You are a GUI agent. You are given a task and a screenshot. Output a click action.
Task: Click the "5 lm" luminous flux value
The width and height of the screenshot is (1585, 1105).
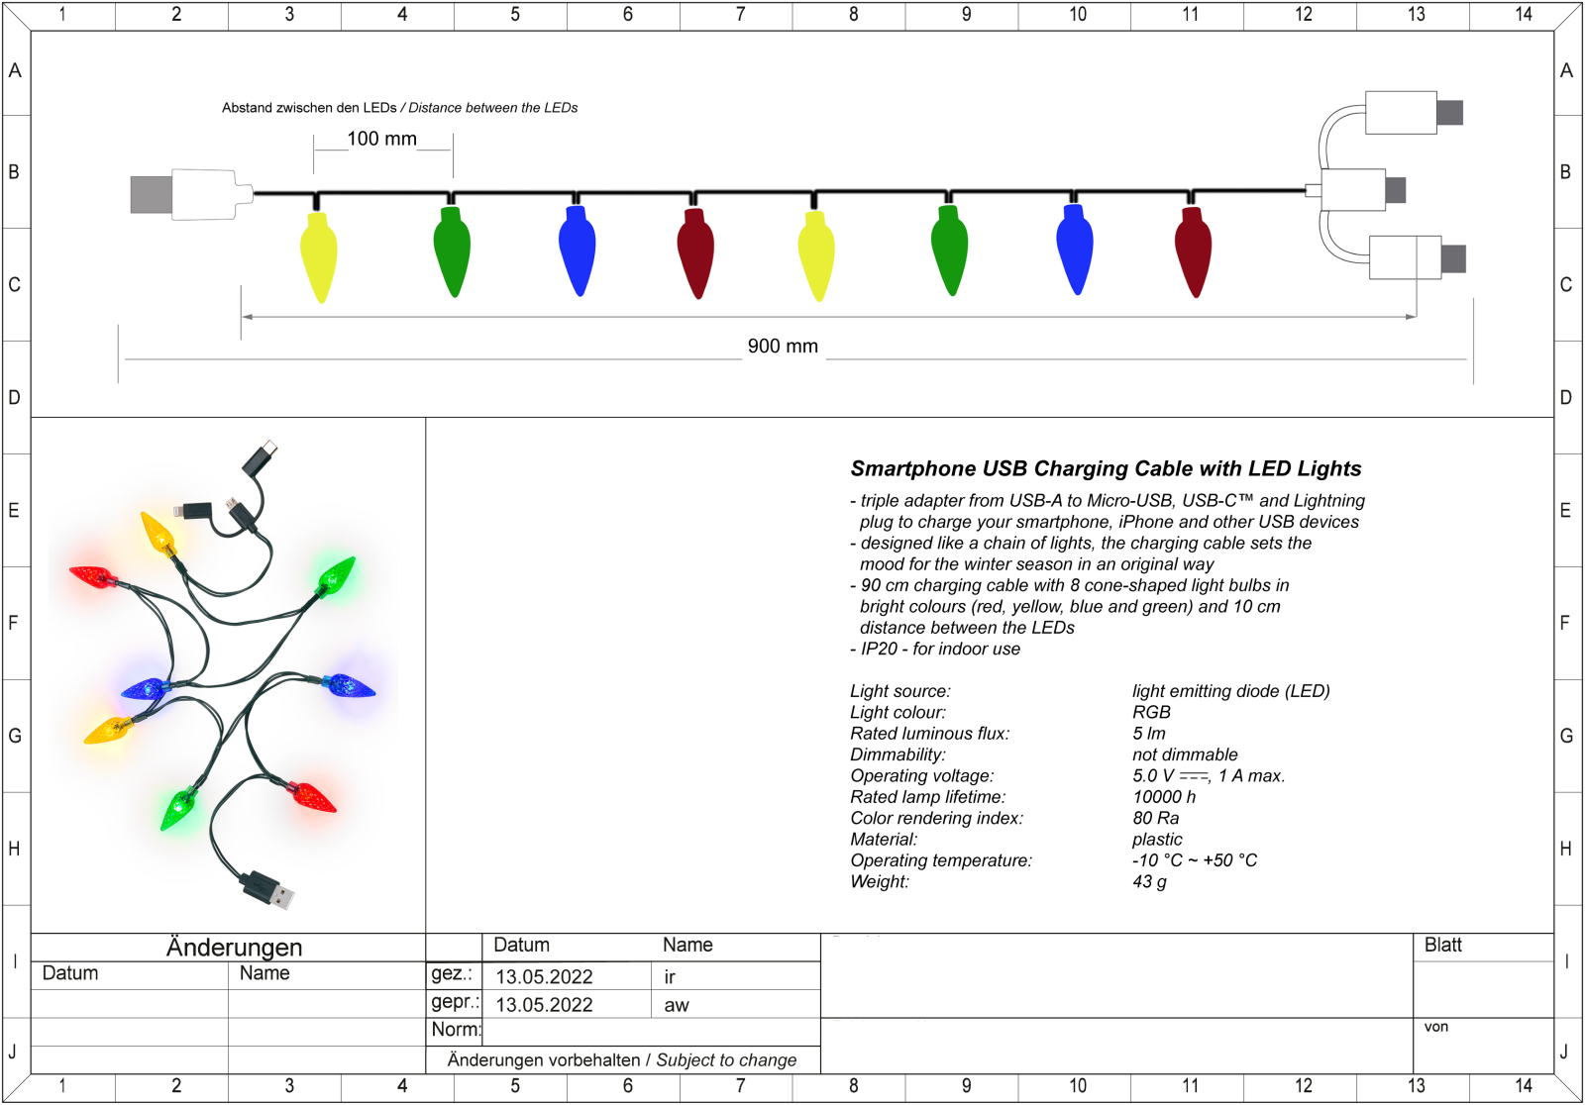pos(1149,733)
